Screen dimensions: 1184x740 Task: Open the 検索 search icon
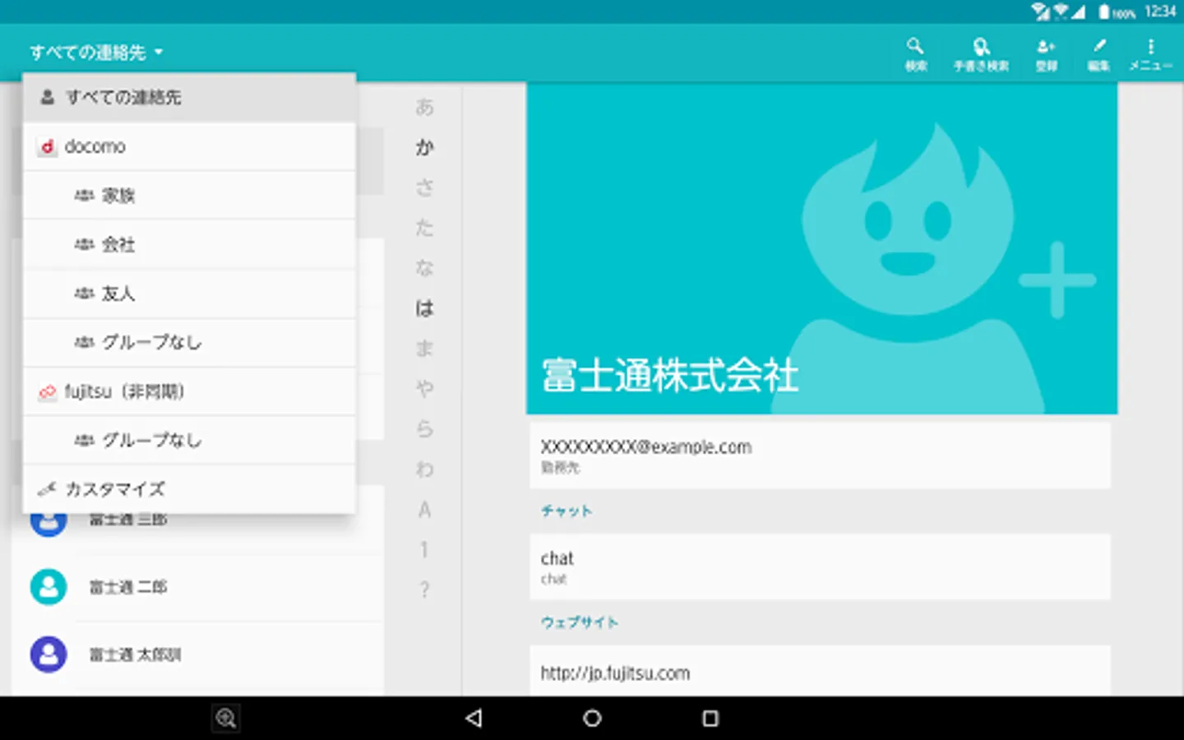pos(916,54)
